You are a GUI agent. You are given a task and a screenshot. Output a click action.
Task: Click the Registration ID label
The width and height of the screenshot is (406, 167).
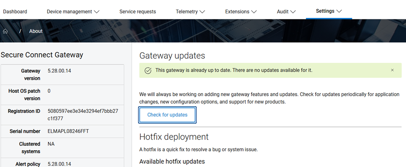(24, 111)
